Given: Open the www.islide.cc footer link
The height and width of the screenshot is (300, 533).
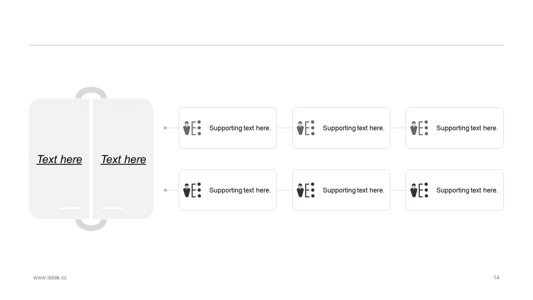Looking at the screenshot, I should pyautogui.click(x=50, y=277).
